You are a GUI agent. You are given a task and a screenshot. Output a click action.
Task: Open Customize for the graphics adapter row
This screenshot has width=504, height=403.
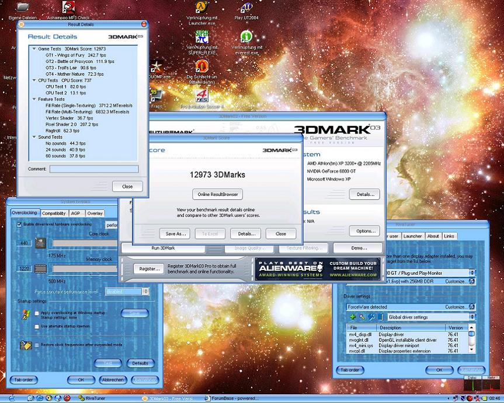tap(460, 281)
